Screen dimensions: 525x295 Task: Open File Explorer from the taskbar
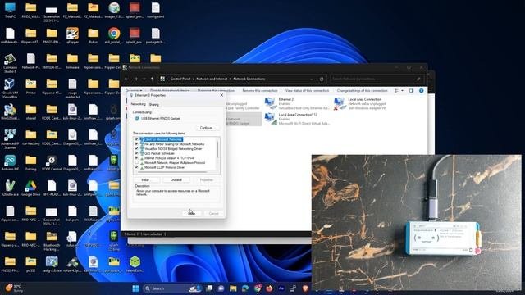point(233,288)
